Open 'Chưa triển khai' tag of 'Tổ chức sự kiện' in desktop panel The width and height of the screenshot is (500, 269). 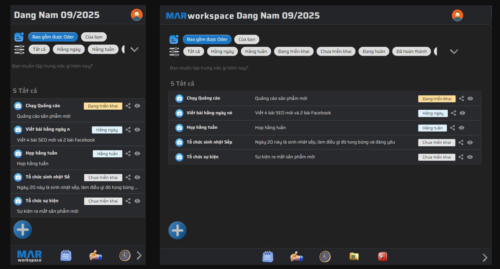pyautogui.click(x=437, y=157)
